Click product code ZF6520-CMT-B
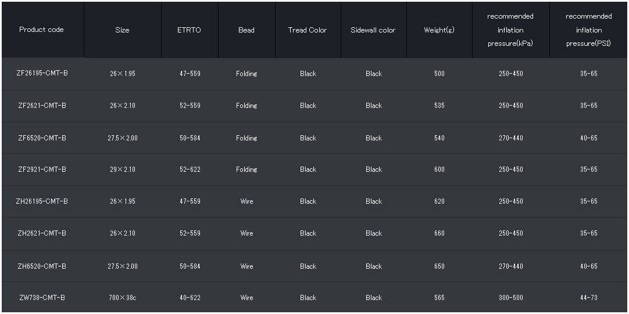Viewport: 629px width, 314px height. coord(42,138)
